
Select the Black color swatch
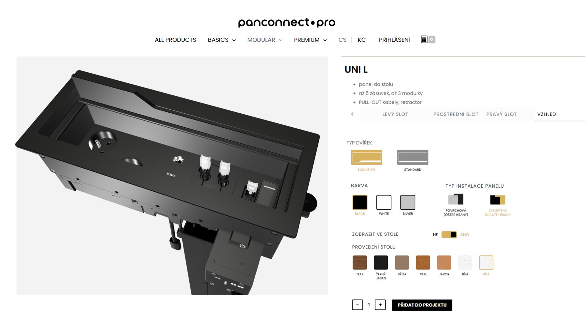(360, 202)
